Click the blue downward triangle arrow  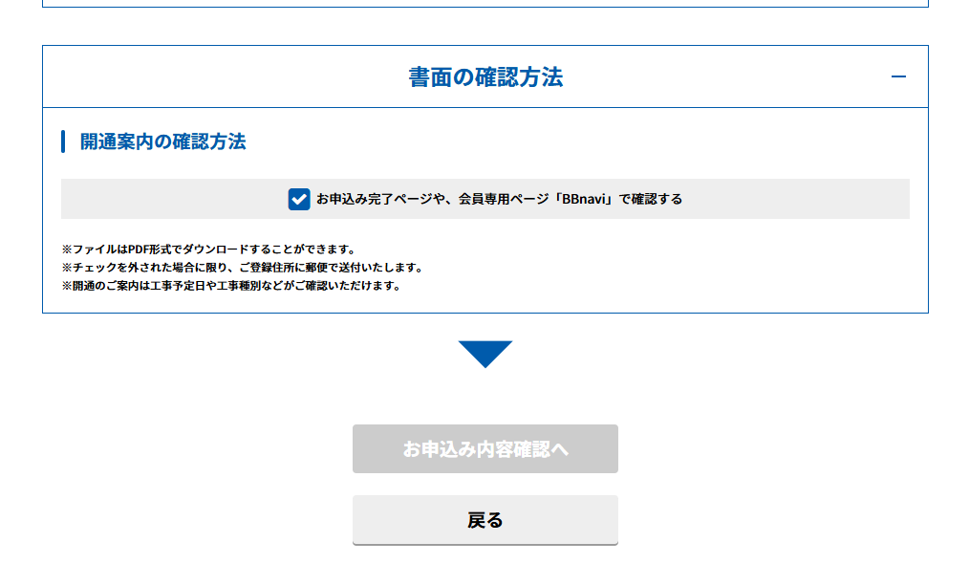click(485, 353)
